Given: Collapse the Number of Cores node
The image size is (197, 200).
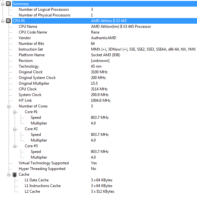Looking at the screenshot, I should click(x=9, y=106).
